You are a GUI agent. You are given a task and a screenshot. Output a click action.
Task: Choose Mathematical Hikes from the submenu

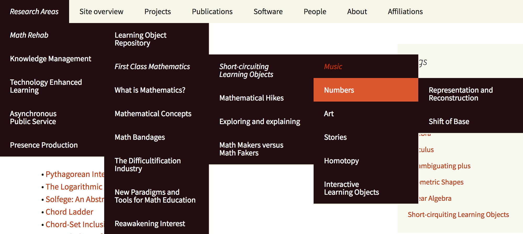252,98
